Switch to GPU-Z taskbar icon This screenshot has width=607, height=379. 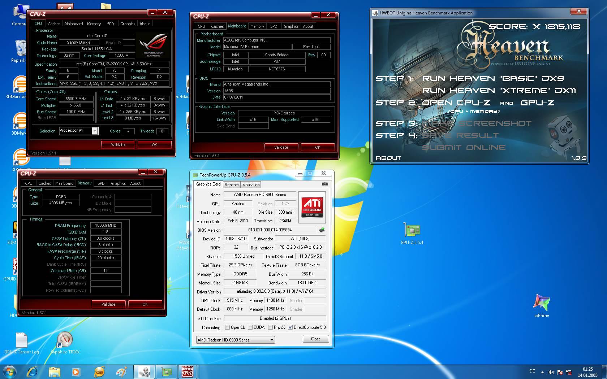(166, 372)
